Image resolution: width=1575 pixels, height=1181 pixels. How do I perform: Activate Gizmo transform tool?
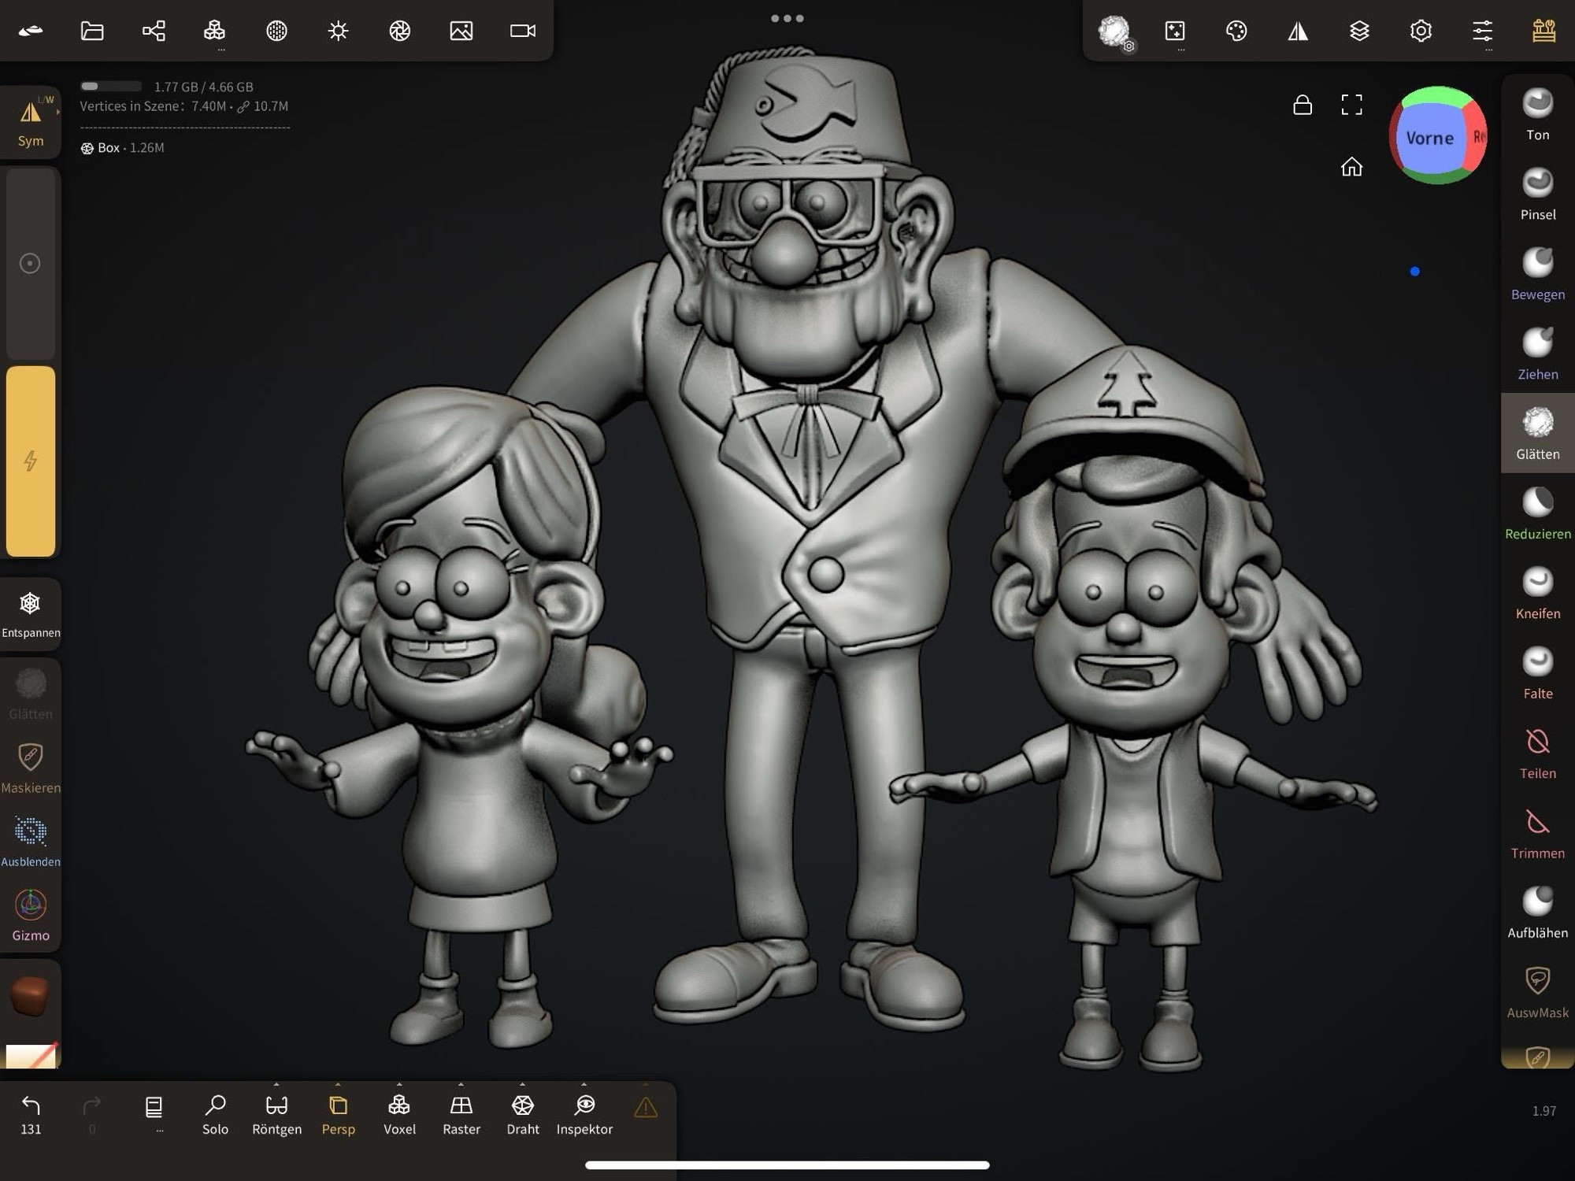[x=31, y=916]
